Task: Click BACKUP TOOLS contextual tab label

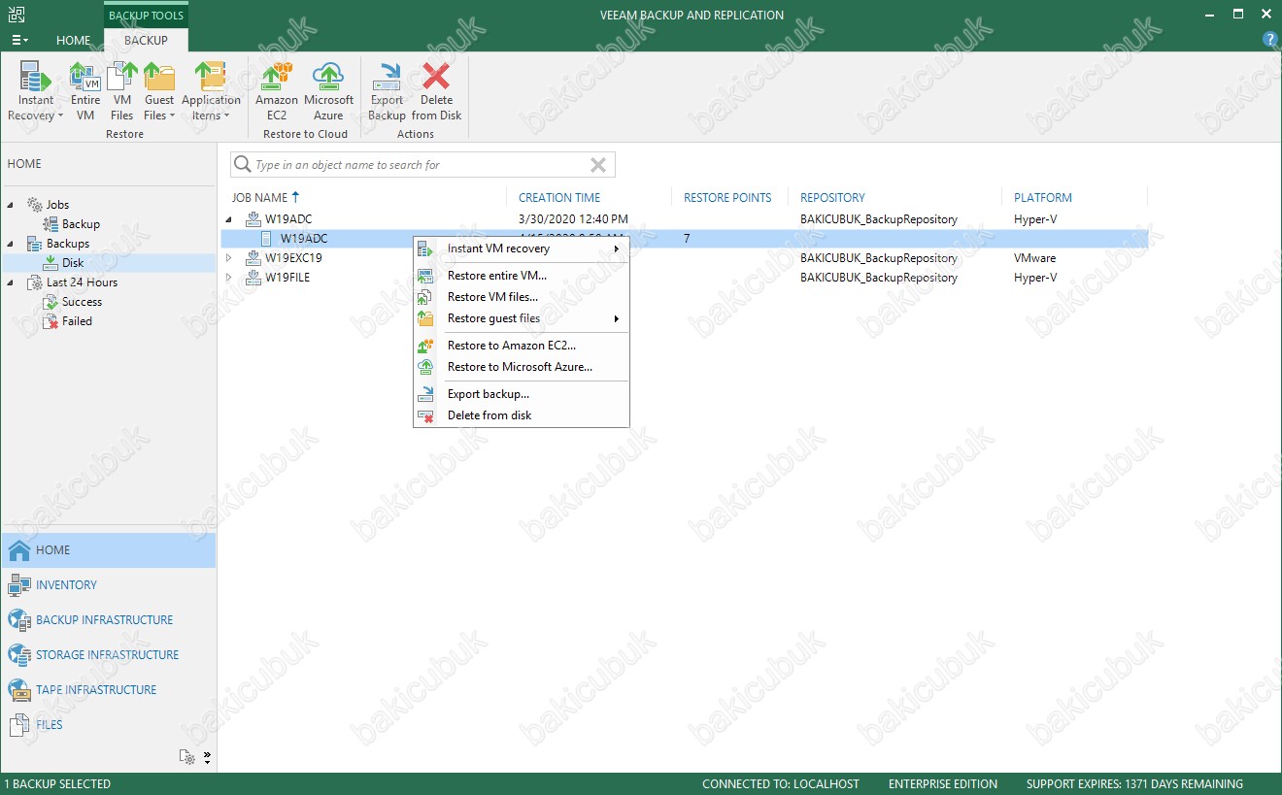Action: 146,16
